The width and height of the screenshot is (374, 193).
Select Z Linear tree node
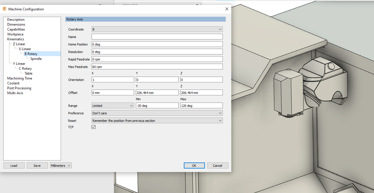coord(19,44)
